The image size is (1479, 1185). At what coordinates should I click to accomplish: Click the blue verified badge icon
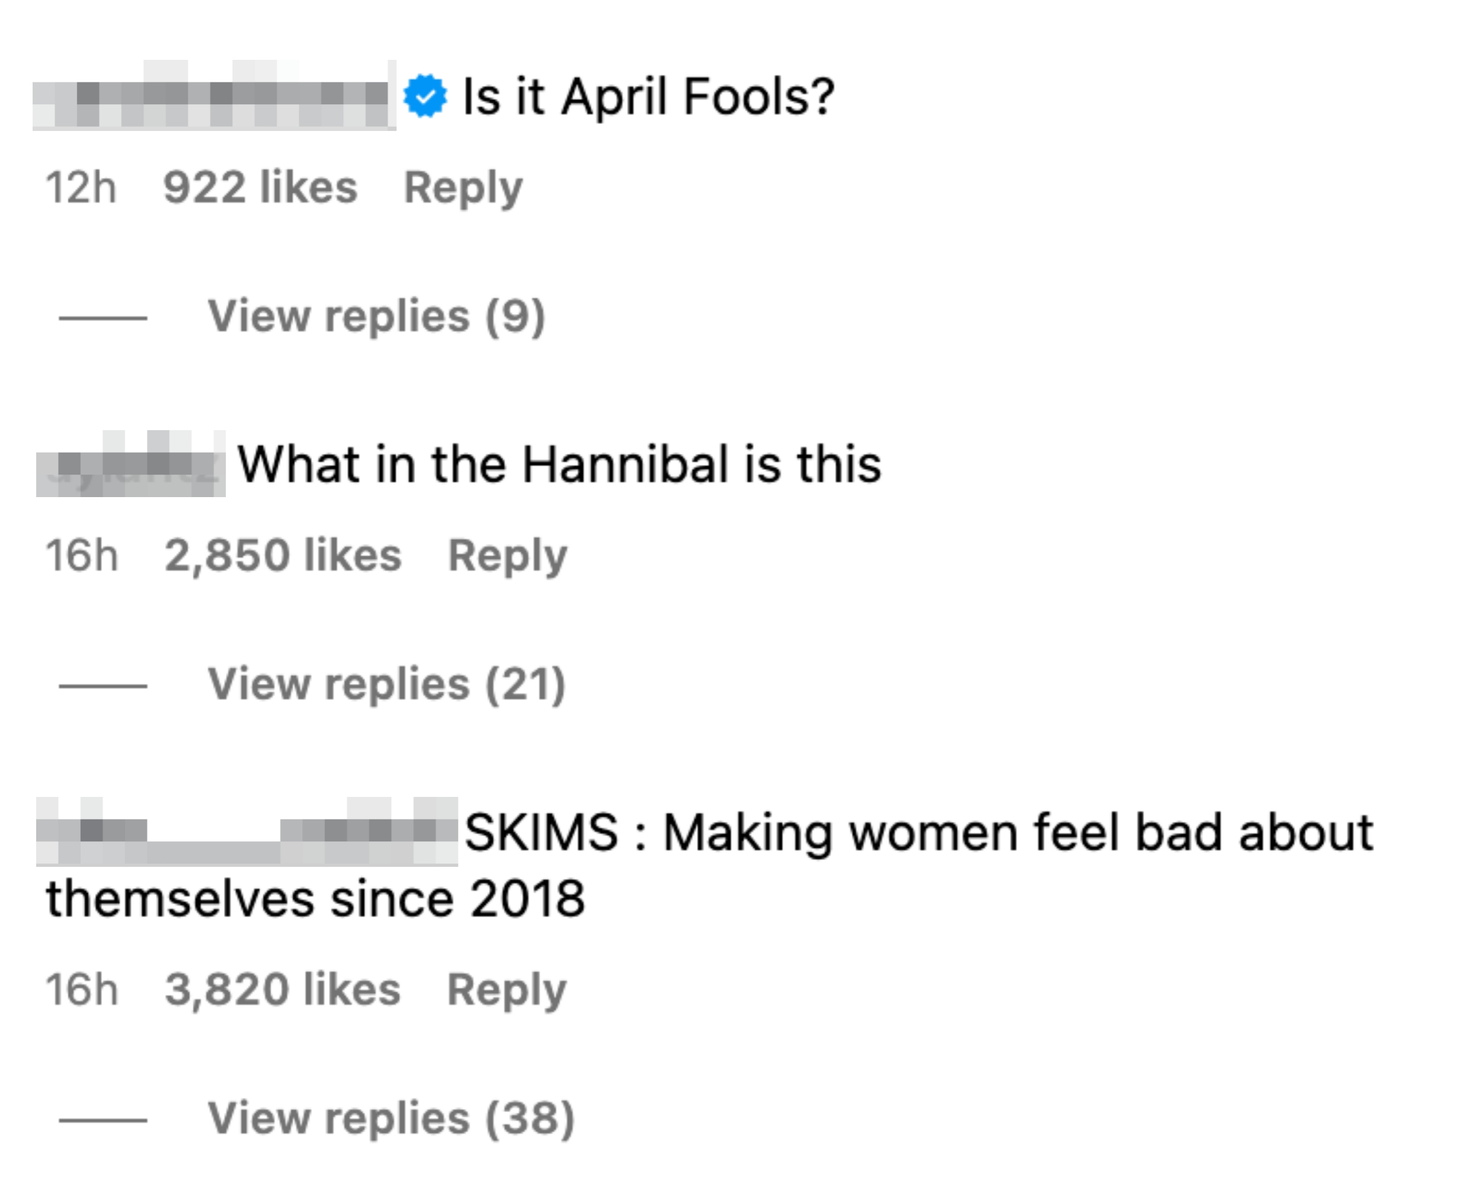[x=425, y=96]
